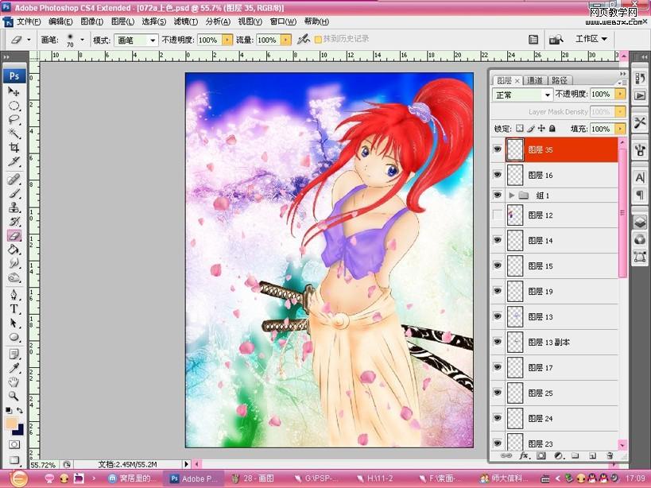Check the 抹到历史记录 checkbox
Screen dimensions: 651x488
[318, 39]
